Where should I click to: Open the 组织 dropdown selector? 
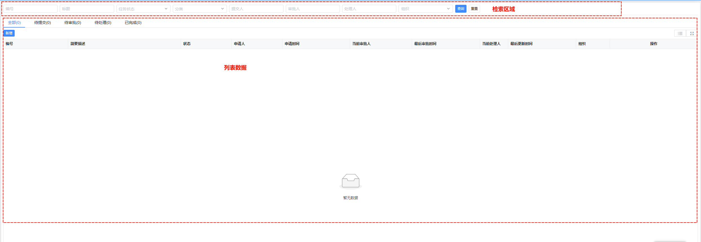point(425,9)
